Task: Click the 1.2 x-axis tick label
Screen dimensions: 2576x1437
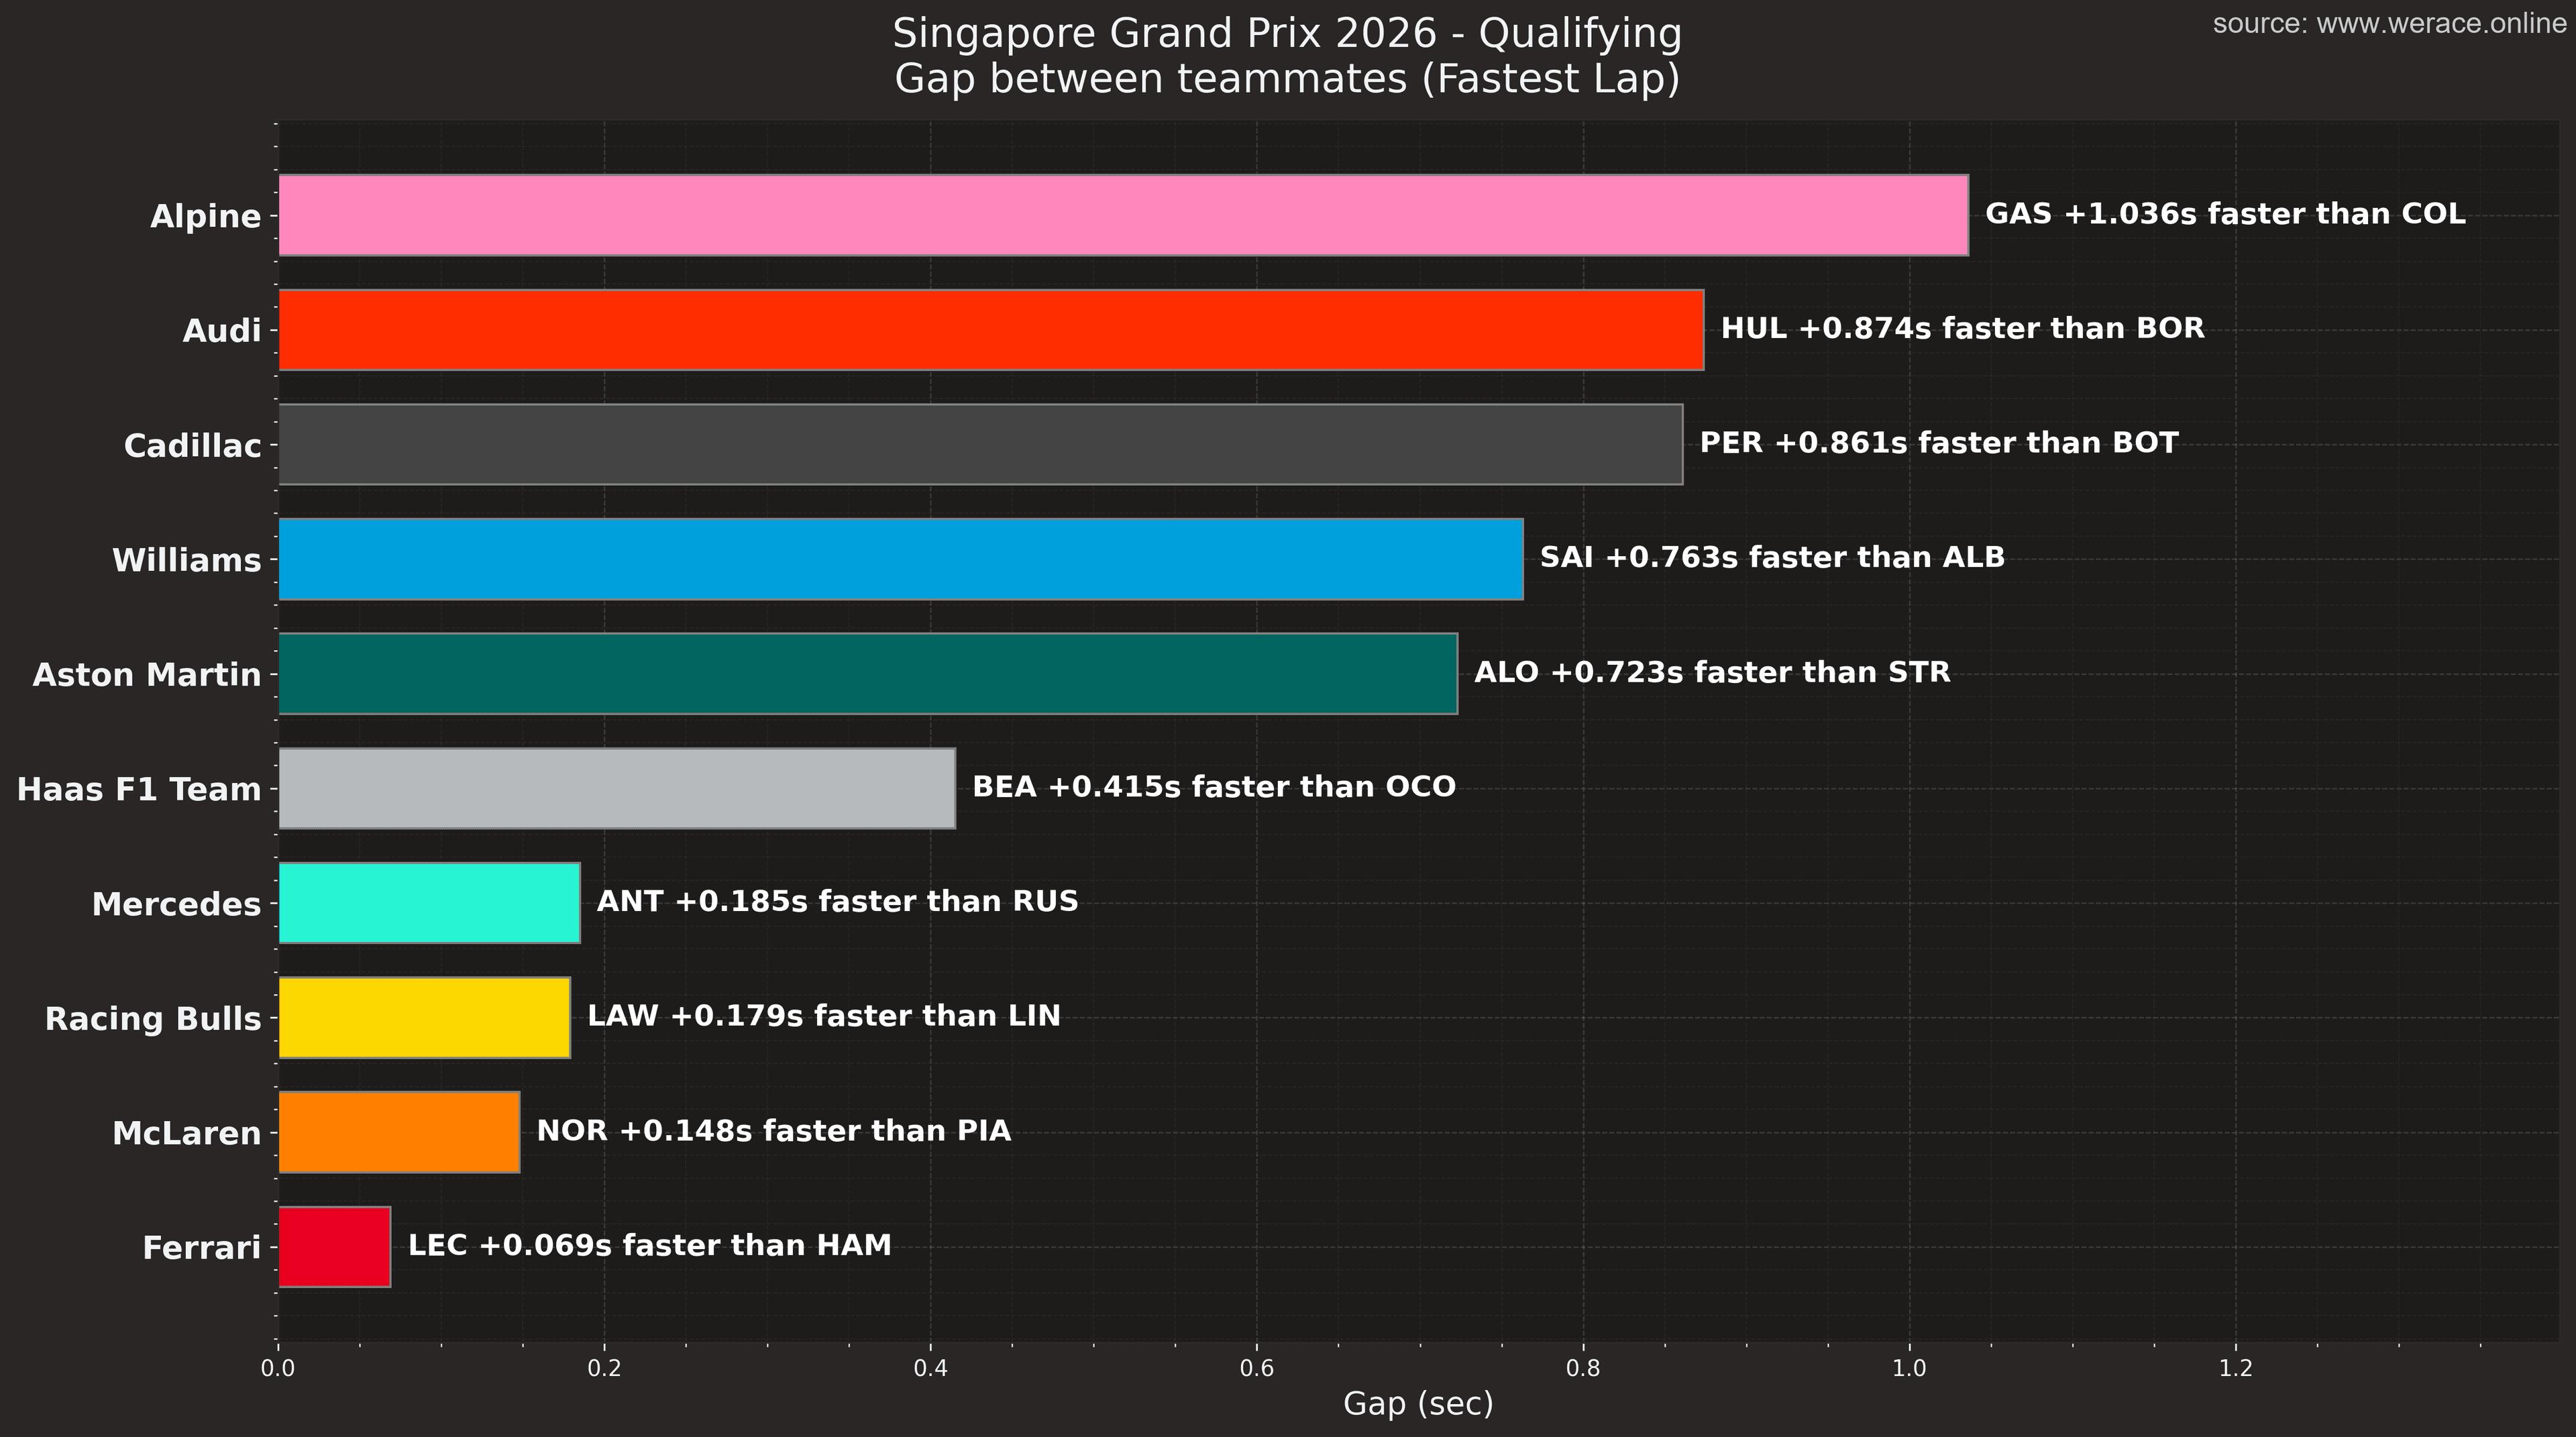Action: pos(2236,1367)
